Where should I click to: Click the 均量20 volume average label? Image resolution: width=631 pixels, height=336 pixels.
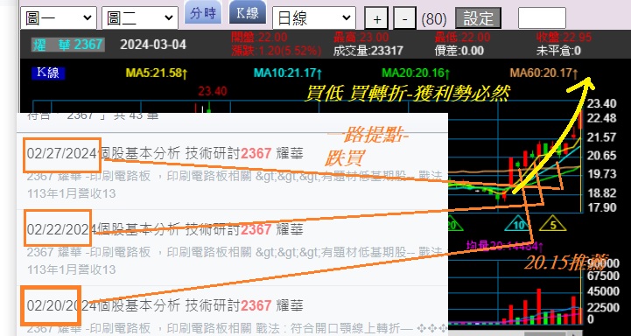[x=504, y=245]
